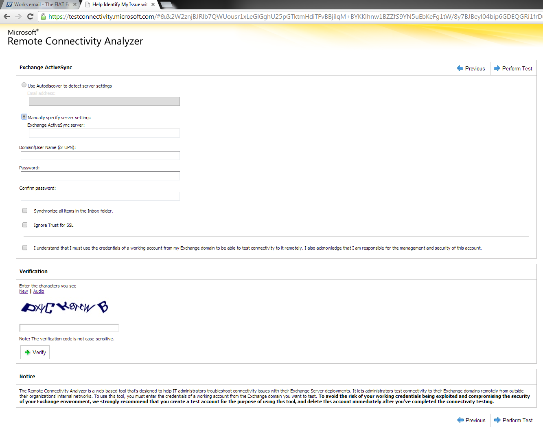Close the Works email tab
The image size is (543, 432).
point(75,4)
